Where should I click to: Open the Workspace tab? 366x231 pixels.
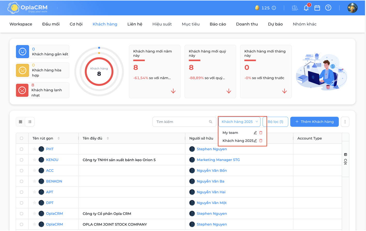click(x=21, y=24)
